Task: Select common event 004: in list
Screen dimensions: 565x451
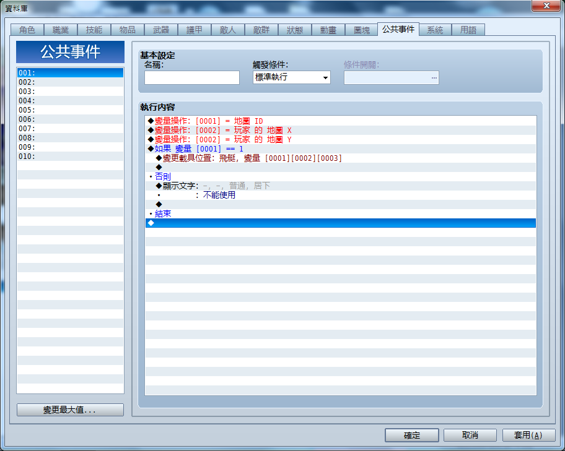Action: click(70, 101)
